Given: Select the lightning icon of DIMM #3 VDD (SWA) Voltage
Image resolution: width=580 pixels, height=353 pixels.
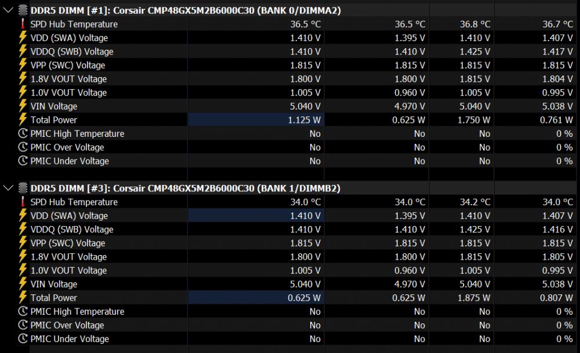Looking at the screenshot, I should tap(23, 216).
